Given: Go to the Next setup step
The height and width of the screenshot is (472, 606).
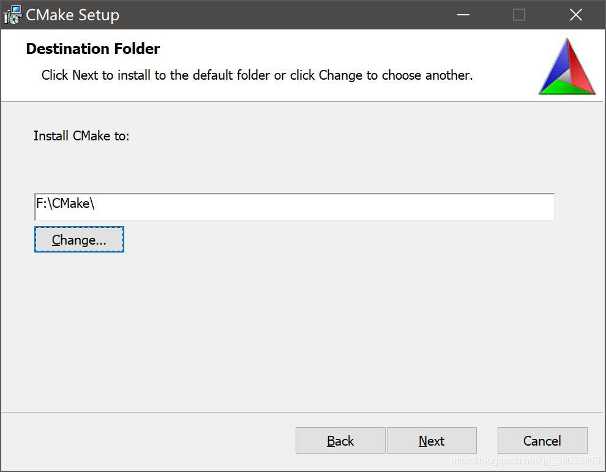Looking at the screenshot, I should tap(432, 440).
